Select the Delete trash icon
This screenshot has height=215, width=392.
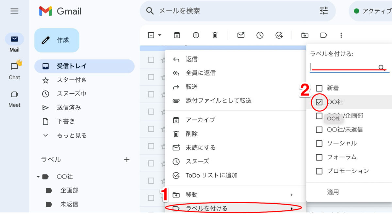(x=215, y=35)
